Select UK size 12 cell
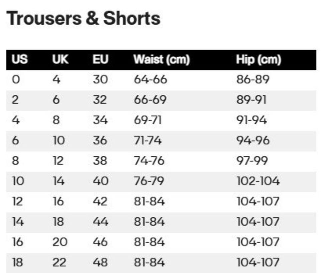Screen dimensions: 321x273 (58, 161)
